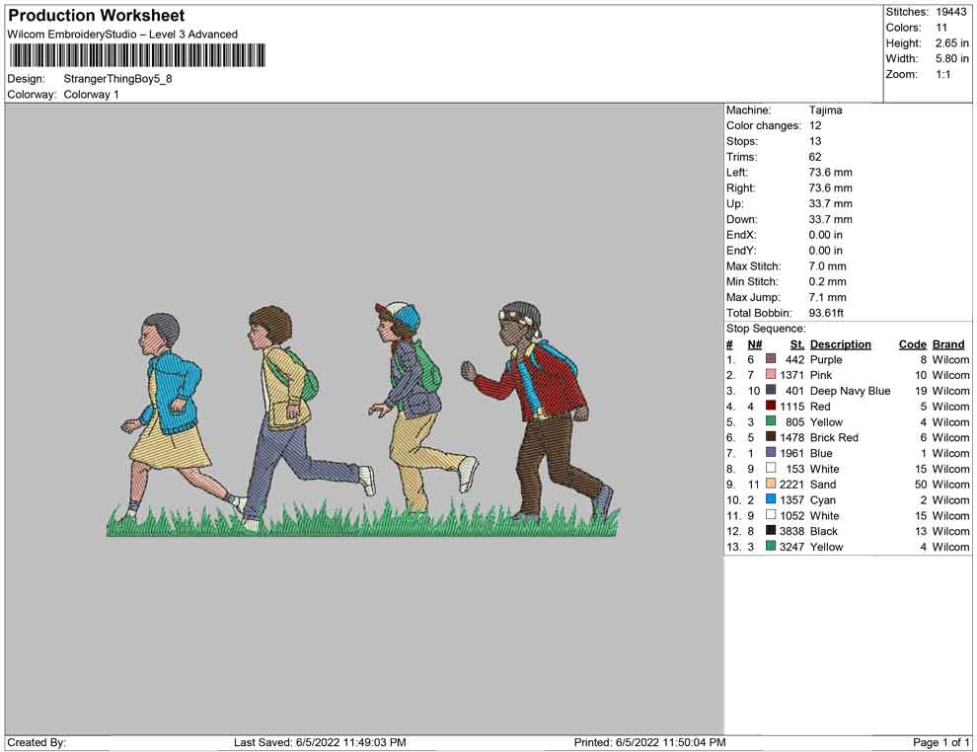Select the Brick Red 1478 swatch
977x752 pixels.
[x=771, y=437]
